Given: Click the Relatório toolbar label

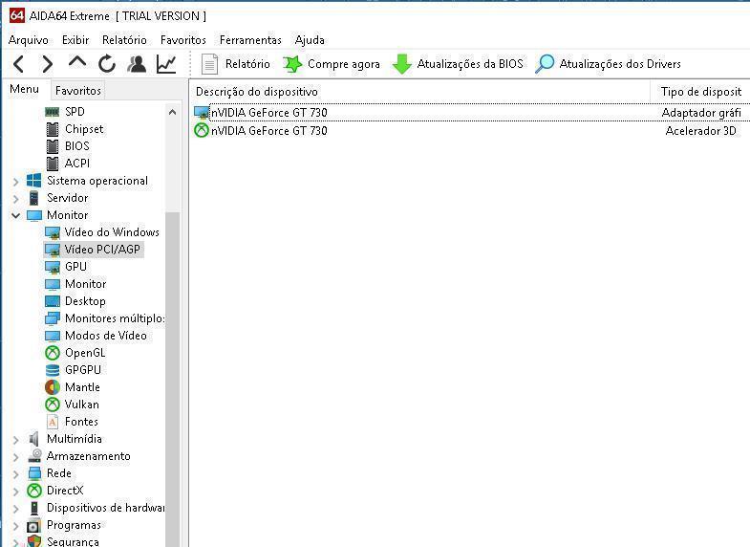Looking at the screenshot, I should pyautogui.click(x=247, y=64).
